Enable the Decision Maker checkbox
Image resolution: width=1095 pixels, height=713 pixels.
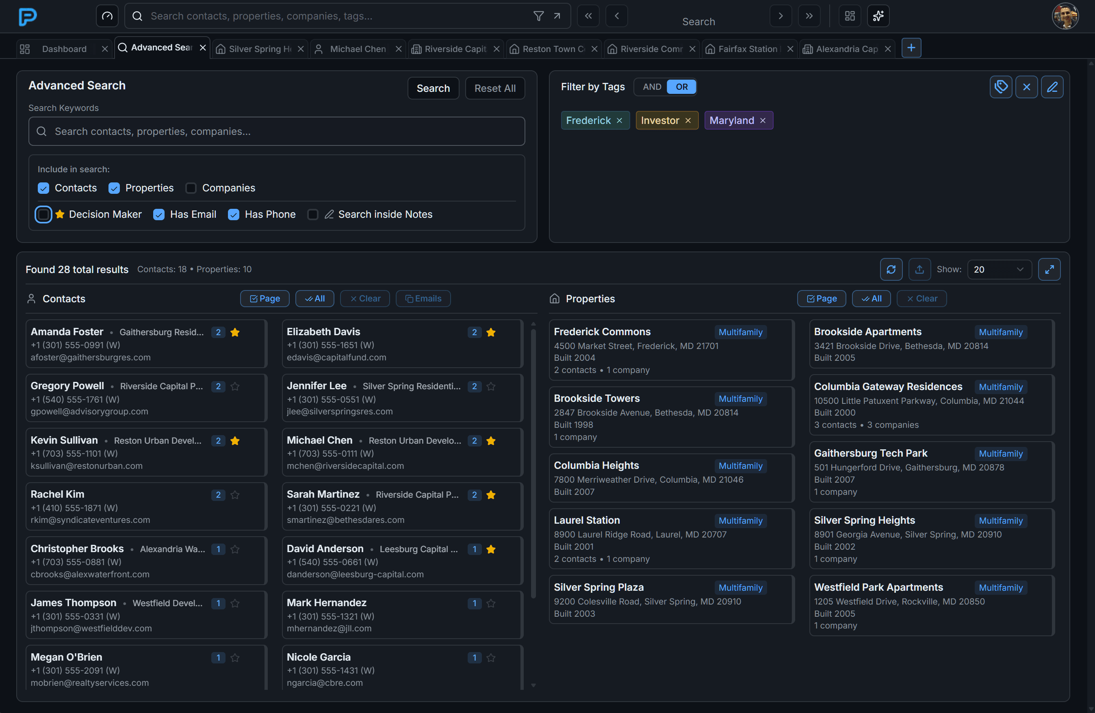click(x=43, y=215)
